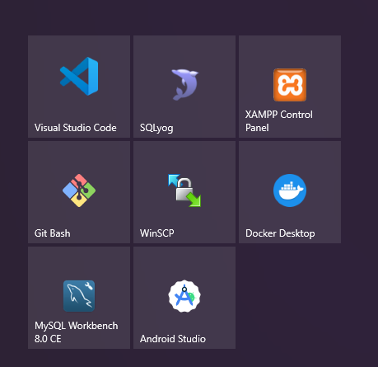The height and width of the screenshot is (367, 378).
Task: Click the "Android Studio" tile label
Action: point(173,339)
